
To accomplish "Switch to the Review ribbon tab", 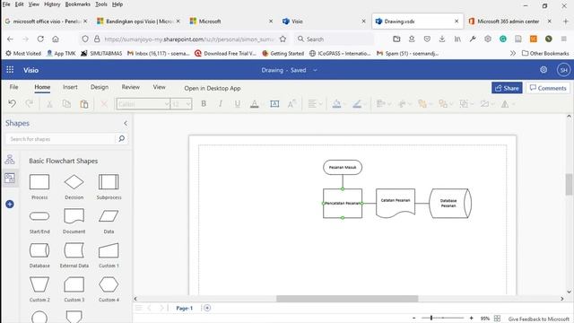I will click(x=131, y=87).
